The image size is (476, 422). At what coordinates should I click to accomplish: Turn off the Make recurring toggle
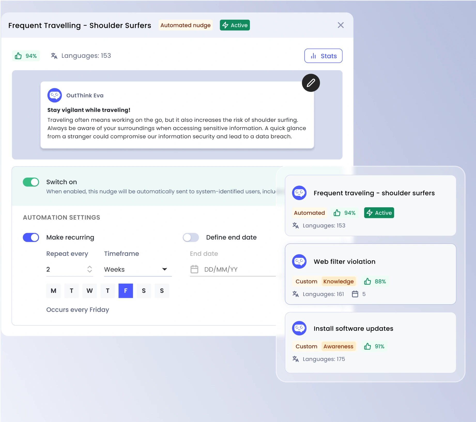(x=31, y=237)
